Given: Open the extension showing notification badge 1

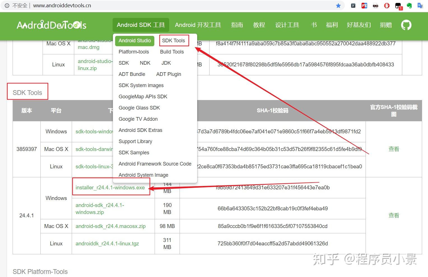Looking at the screenshot, I should tap(398, 5).
